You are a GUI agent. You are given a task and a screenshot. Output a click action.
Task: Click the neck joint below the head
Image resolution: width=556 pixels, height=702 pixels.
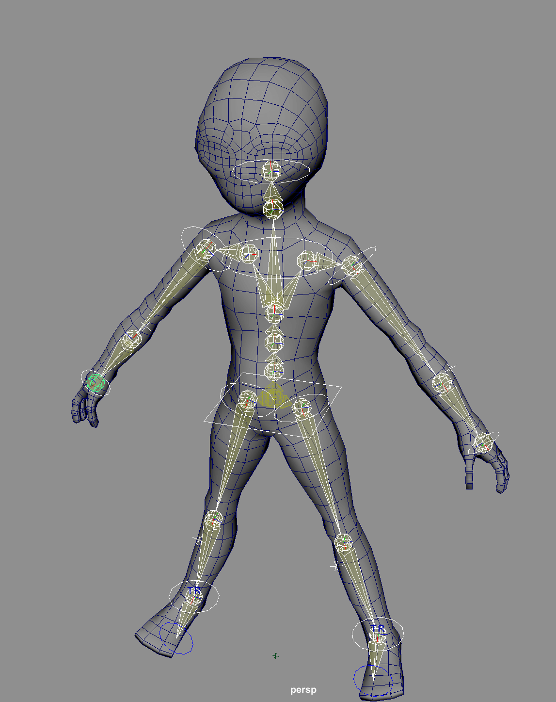273,210
